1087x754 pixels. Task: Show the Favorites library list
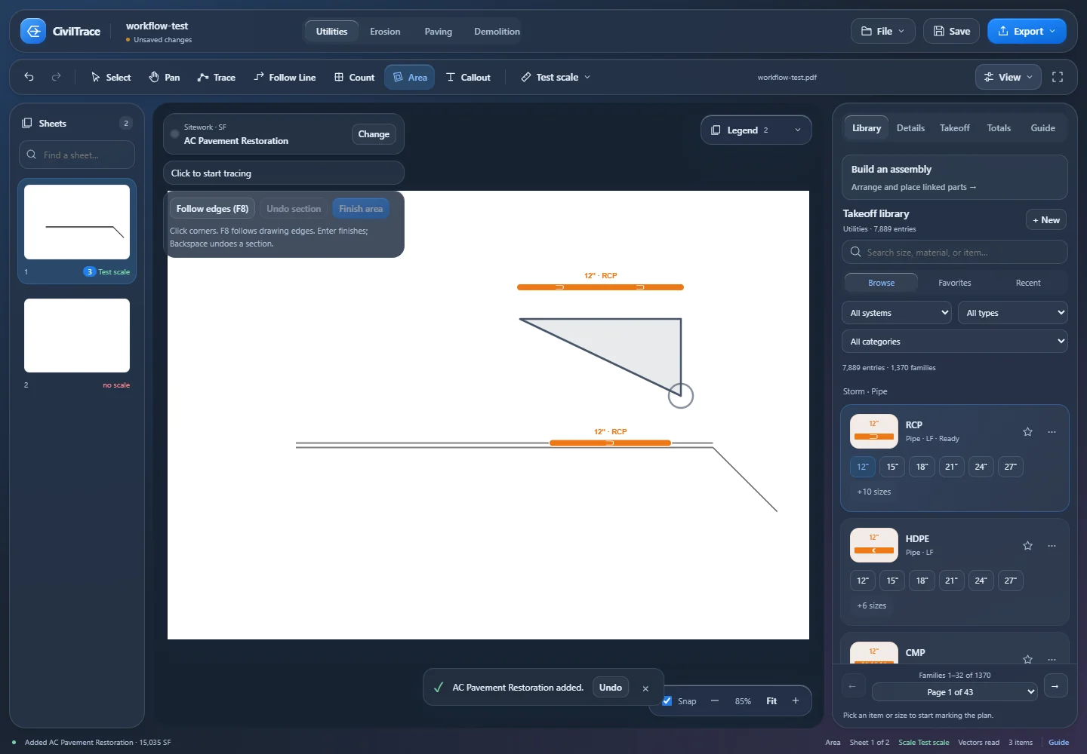(x=954, y=283)
